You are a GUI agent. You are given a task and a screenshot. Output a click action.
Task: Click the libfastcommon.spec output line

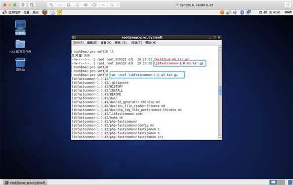(x=107, y=114)
